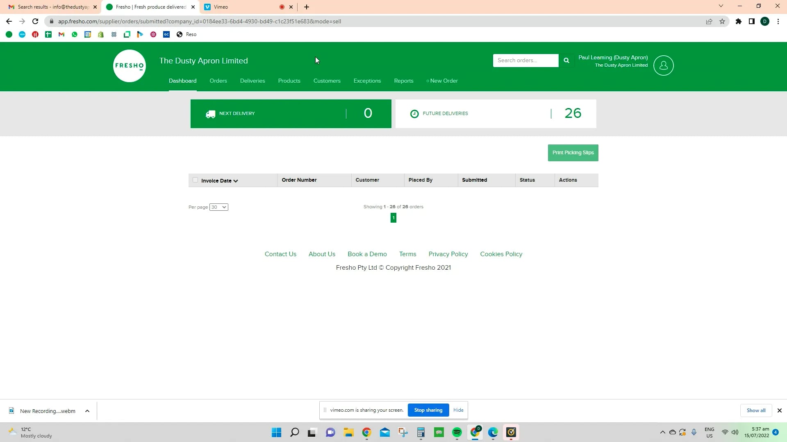Open the Shopify bookmark

(101, 34)
